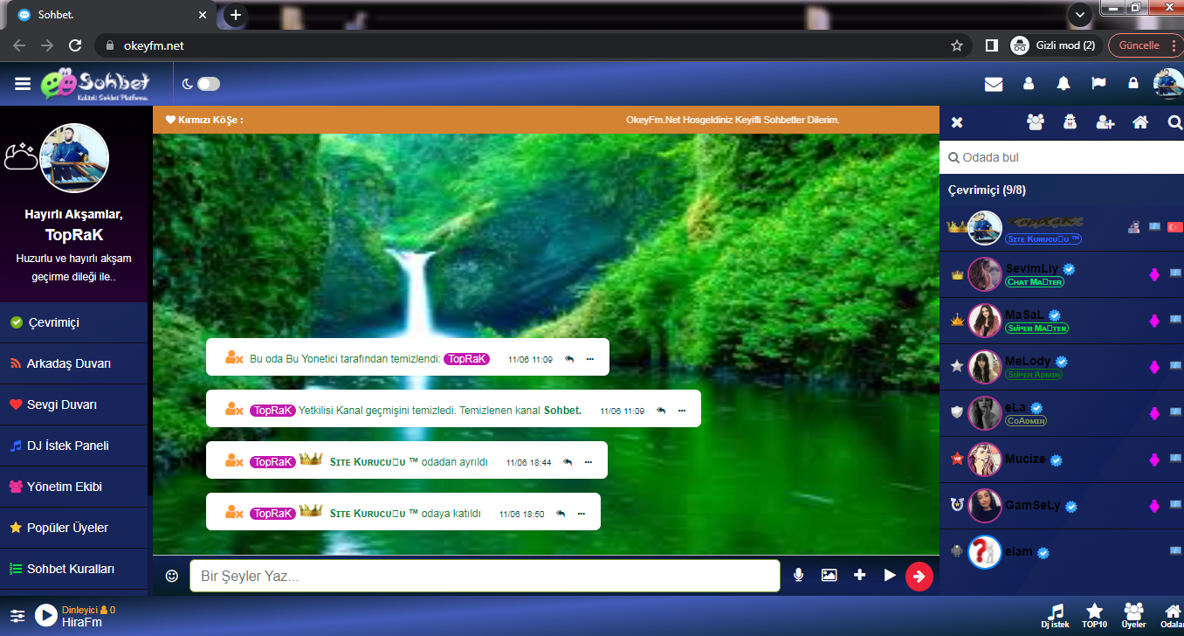Open options menu for 'odadan ayrıldı' message
Image resolution: width=1184 pixels, height=636 pixels.
(588, 462)
